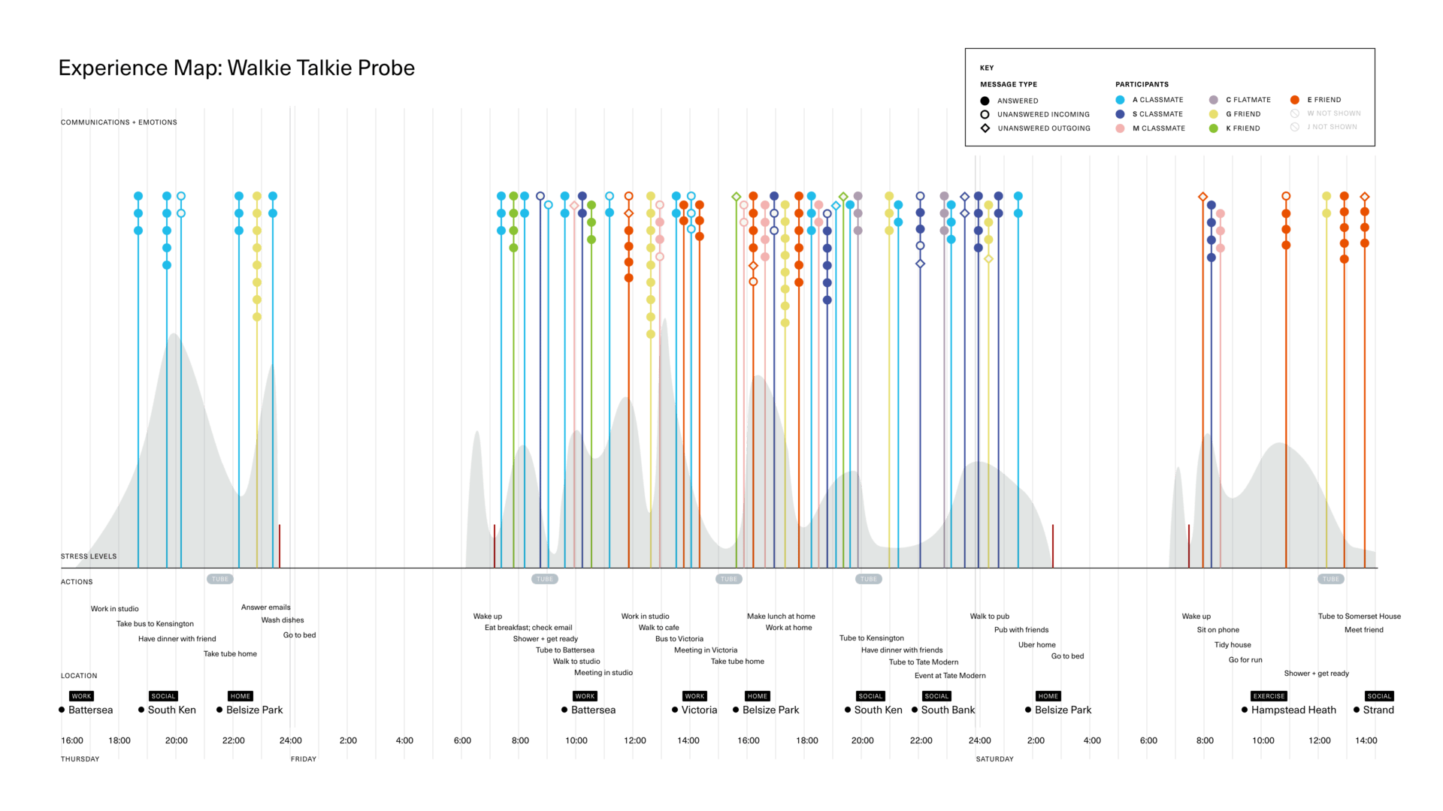Click the Eat breakfast; check email action
1443x811 pixels.
[x=528, y=628]
